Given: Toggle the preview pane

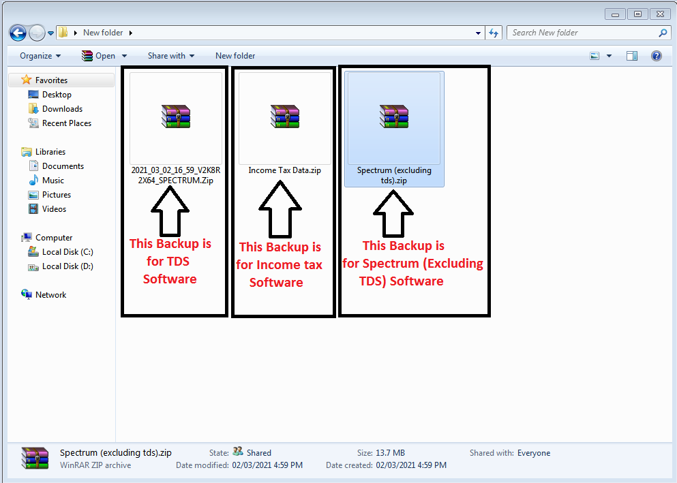Looking at the screenshot, I should point(632,56).
